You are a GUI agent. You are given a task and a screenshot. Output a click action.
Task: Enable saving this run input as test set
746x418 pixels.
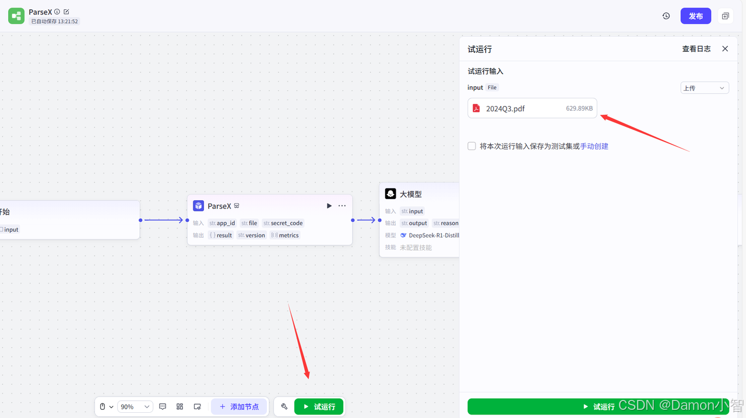click(471, 146)
